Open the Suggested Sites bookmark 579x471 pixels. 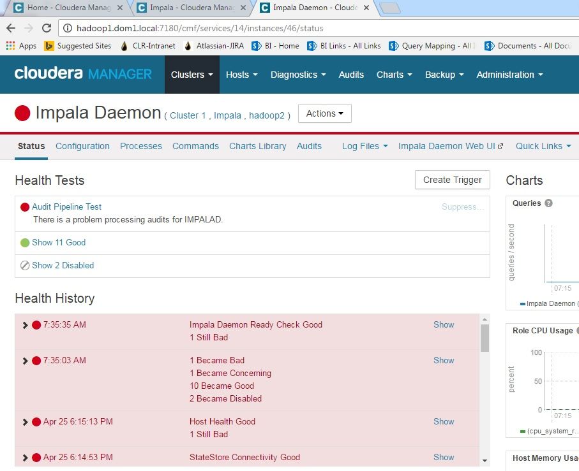pyautogui.click(x=77, y=46)
